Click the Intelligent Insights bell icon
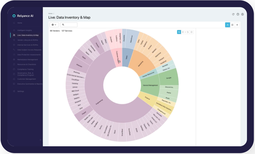 coord(14,30)
